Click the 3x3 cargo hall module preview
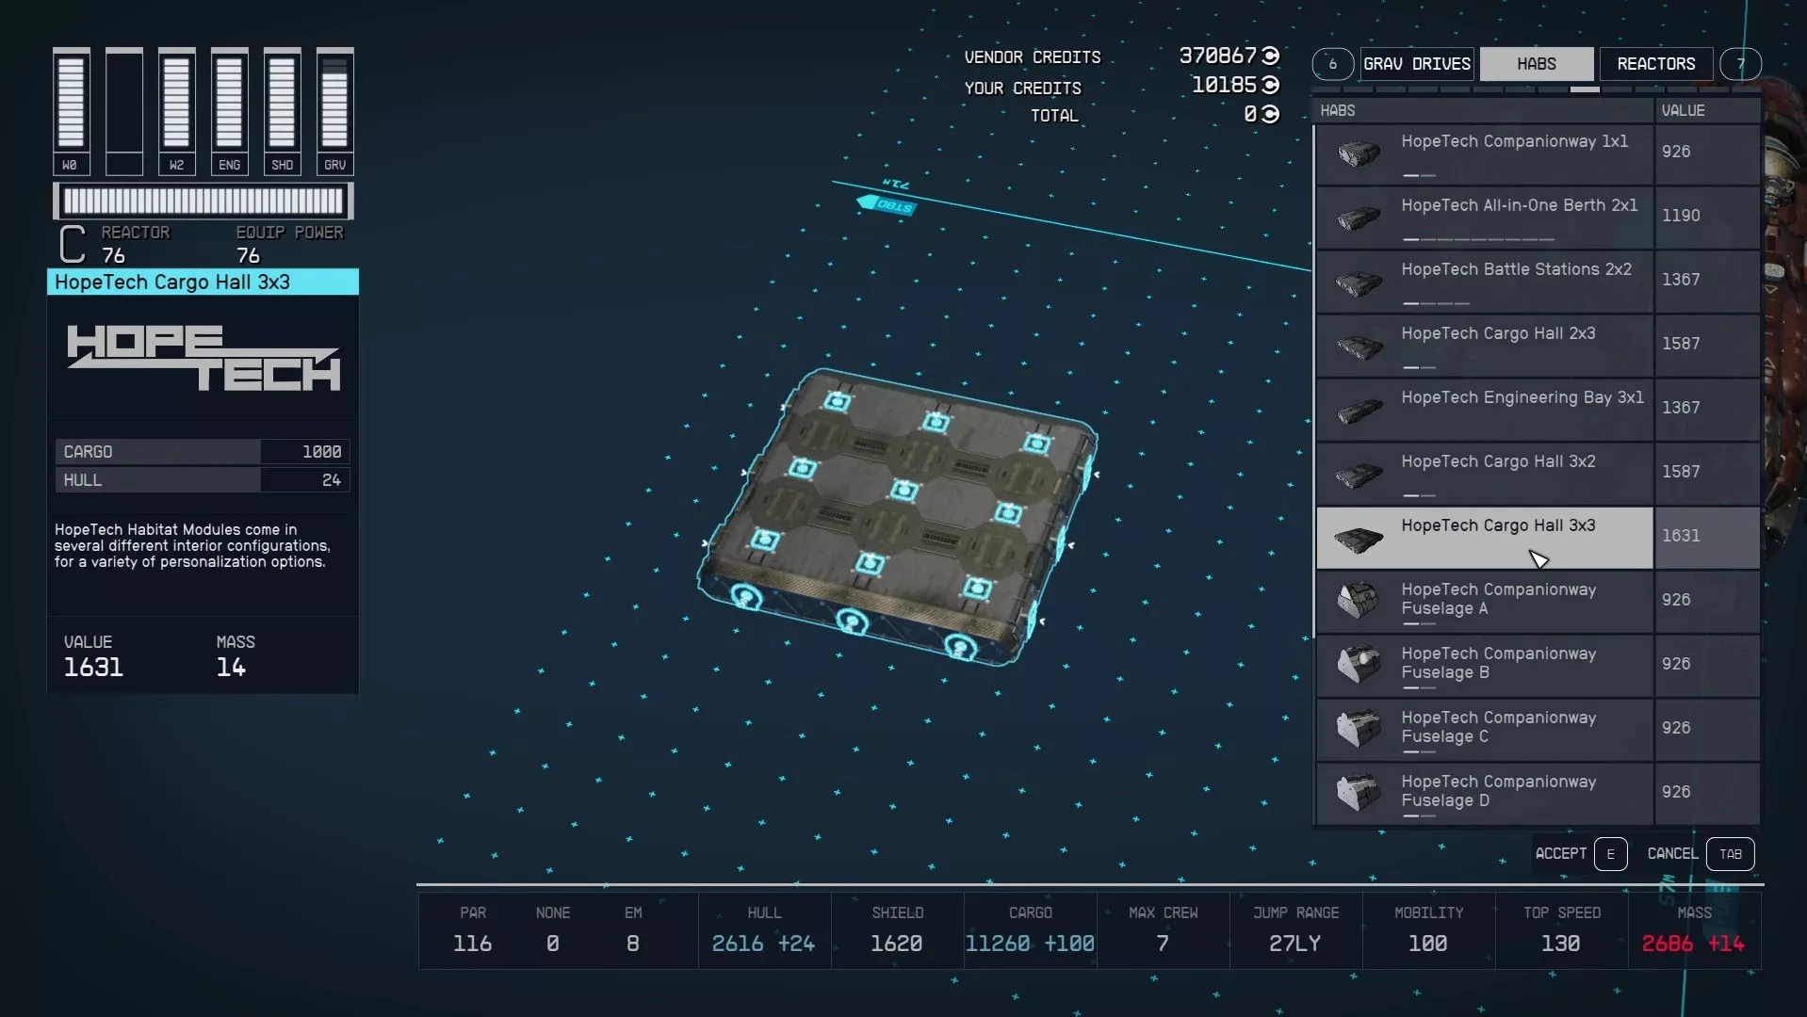Image resolution: width=1807 pixels, height=1017 pixels. point(897,516)
